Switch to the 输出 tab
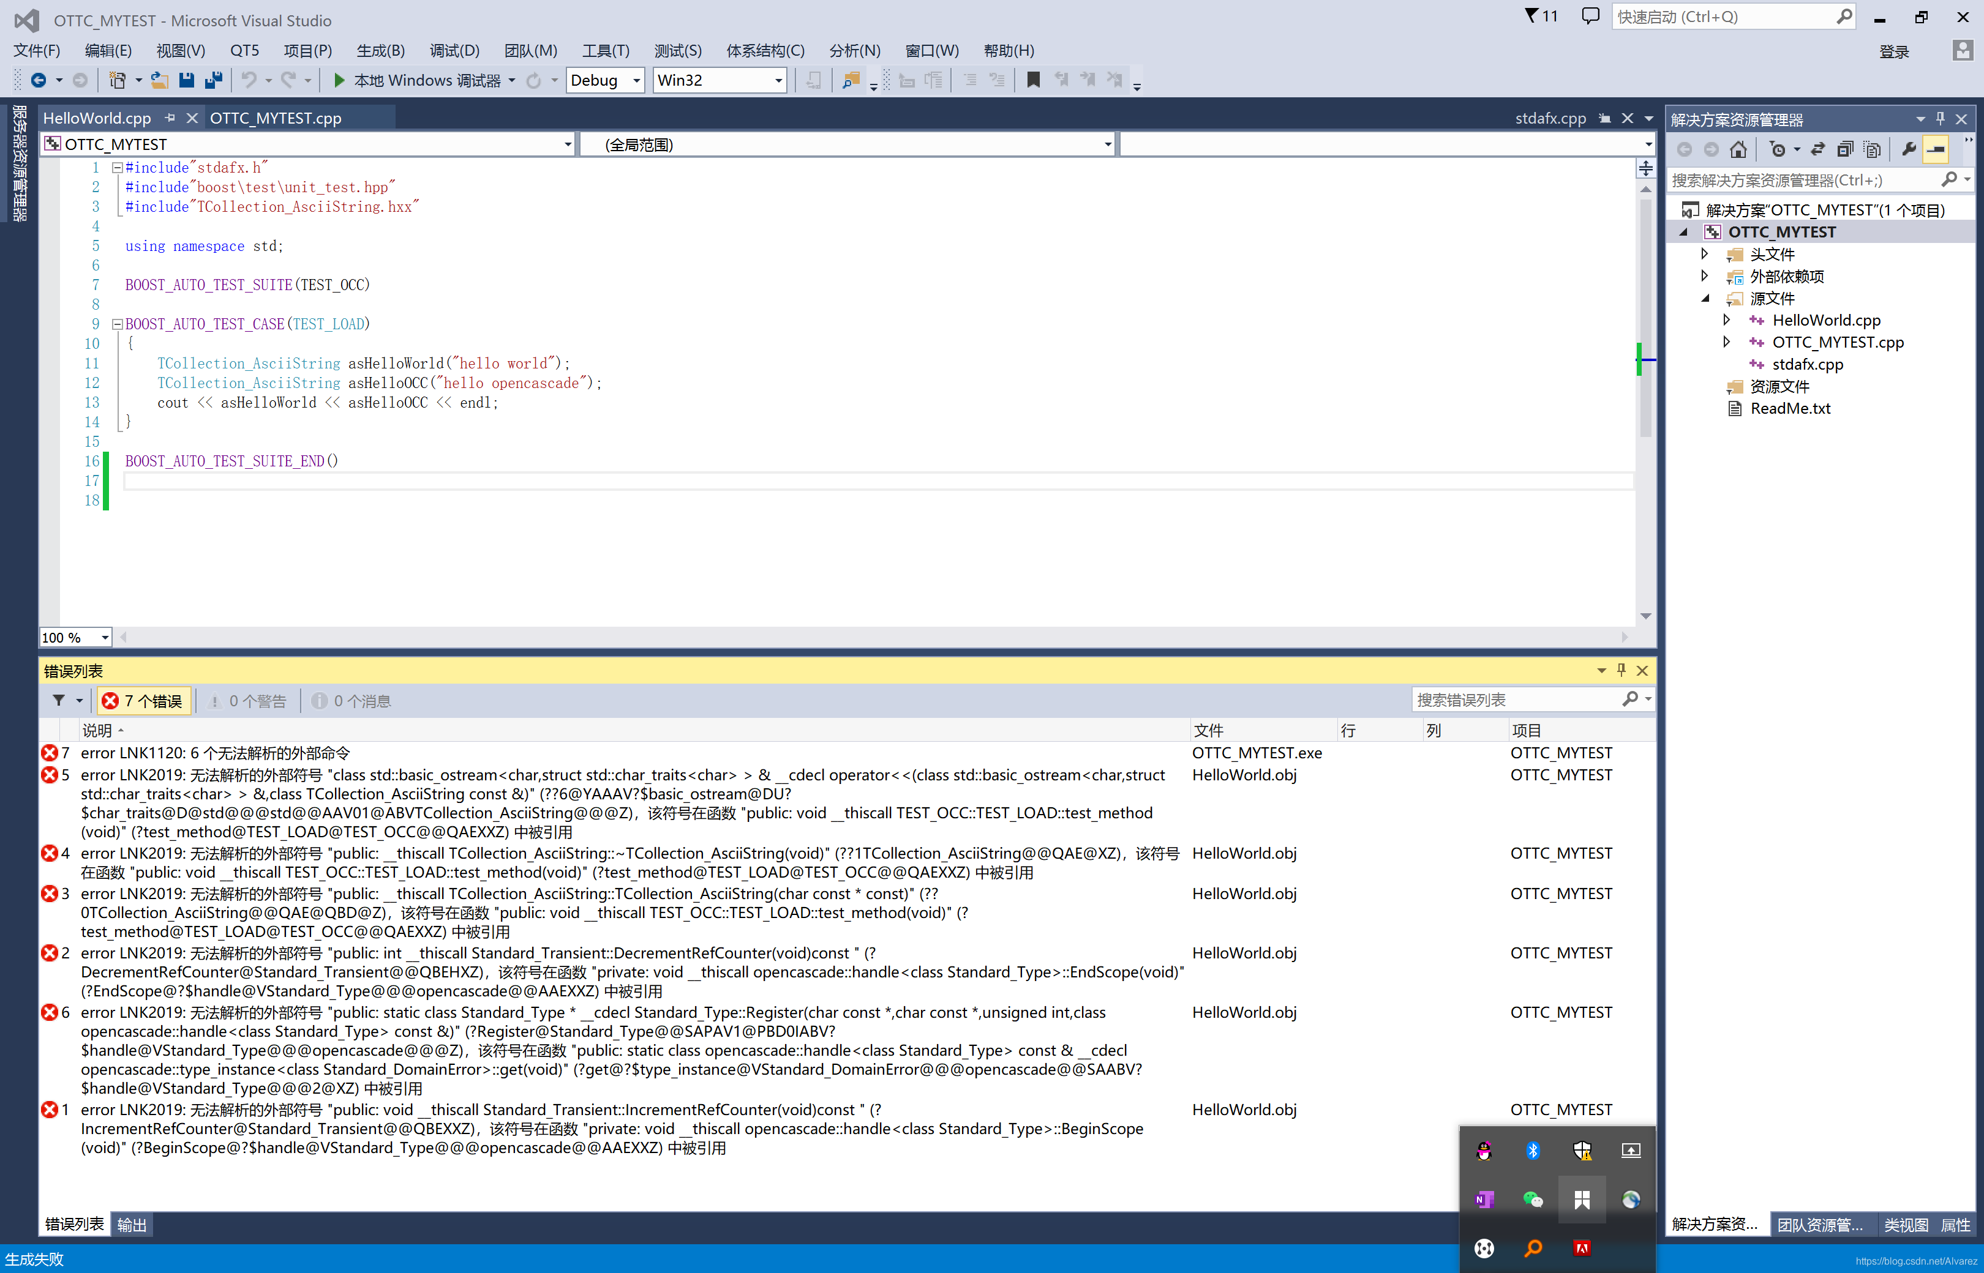1984x1273 pixels. pyautogui.click(x=132, y=1224)
